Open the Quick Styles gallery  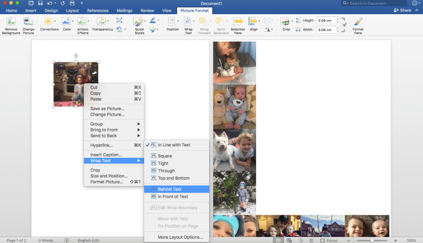[139, 26]
